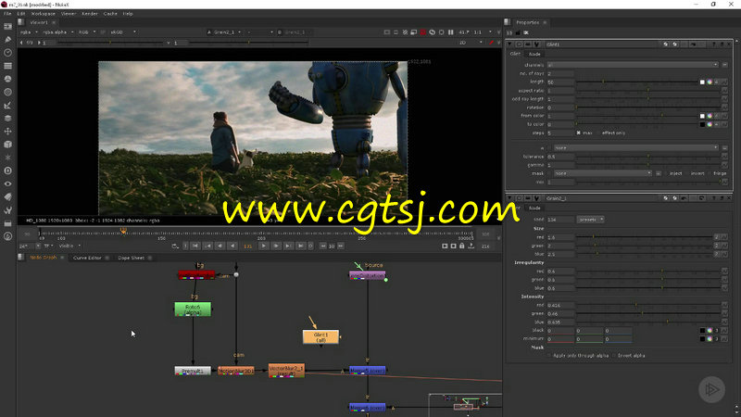Click the play forward button
This screenshot has height=417, width=741.
[264, 246]
